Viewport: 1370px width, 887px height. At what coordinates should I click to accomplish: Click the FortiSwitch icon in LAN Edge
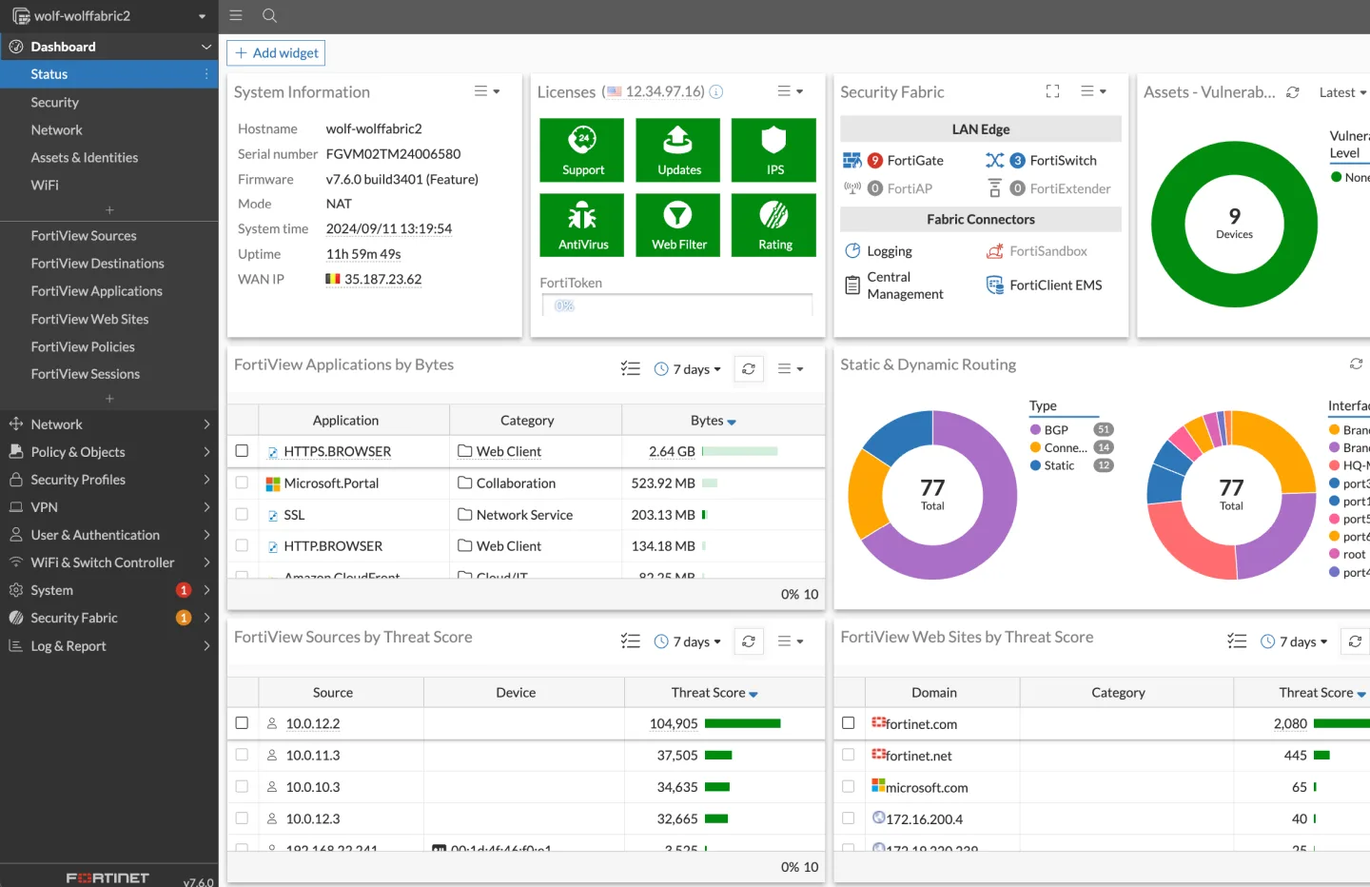(x=994, y=161)
